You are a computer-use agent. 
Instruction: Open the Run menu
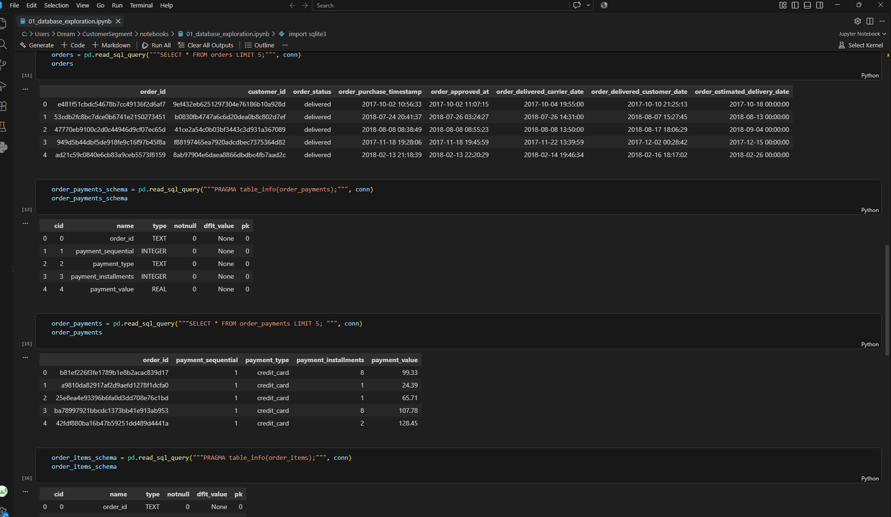(x=117, y=5)
